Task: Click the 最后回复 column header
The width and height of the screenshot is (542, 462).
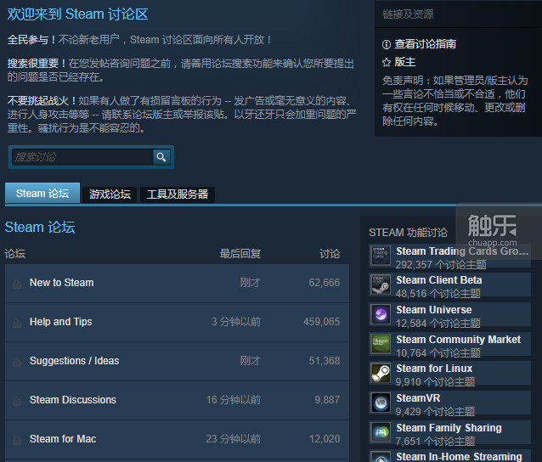Action: pos(240,254)
